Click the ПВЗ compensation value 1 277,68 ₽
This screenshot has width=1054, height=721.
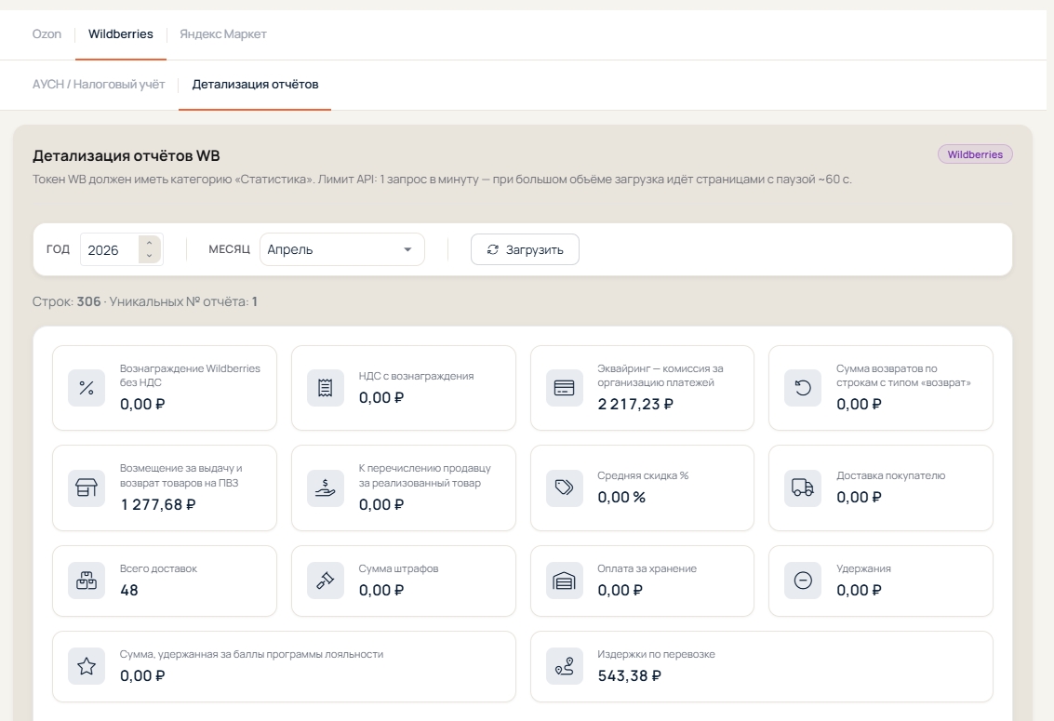158,504
